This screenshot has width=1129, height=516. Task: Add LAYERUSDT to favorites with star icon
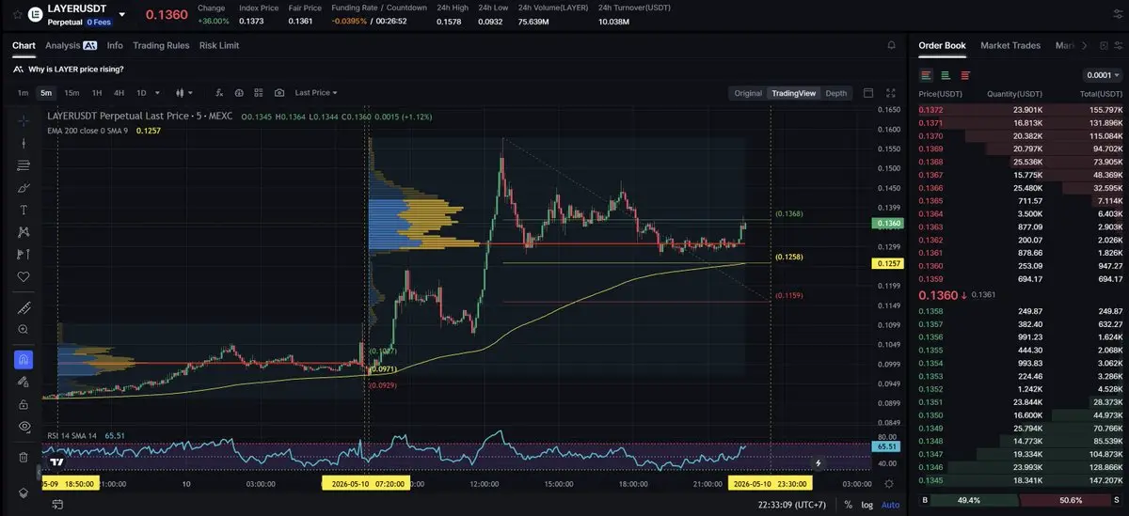(17, 13)
